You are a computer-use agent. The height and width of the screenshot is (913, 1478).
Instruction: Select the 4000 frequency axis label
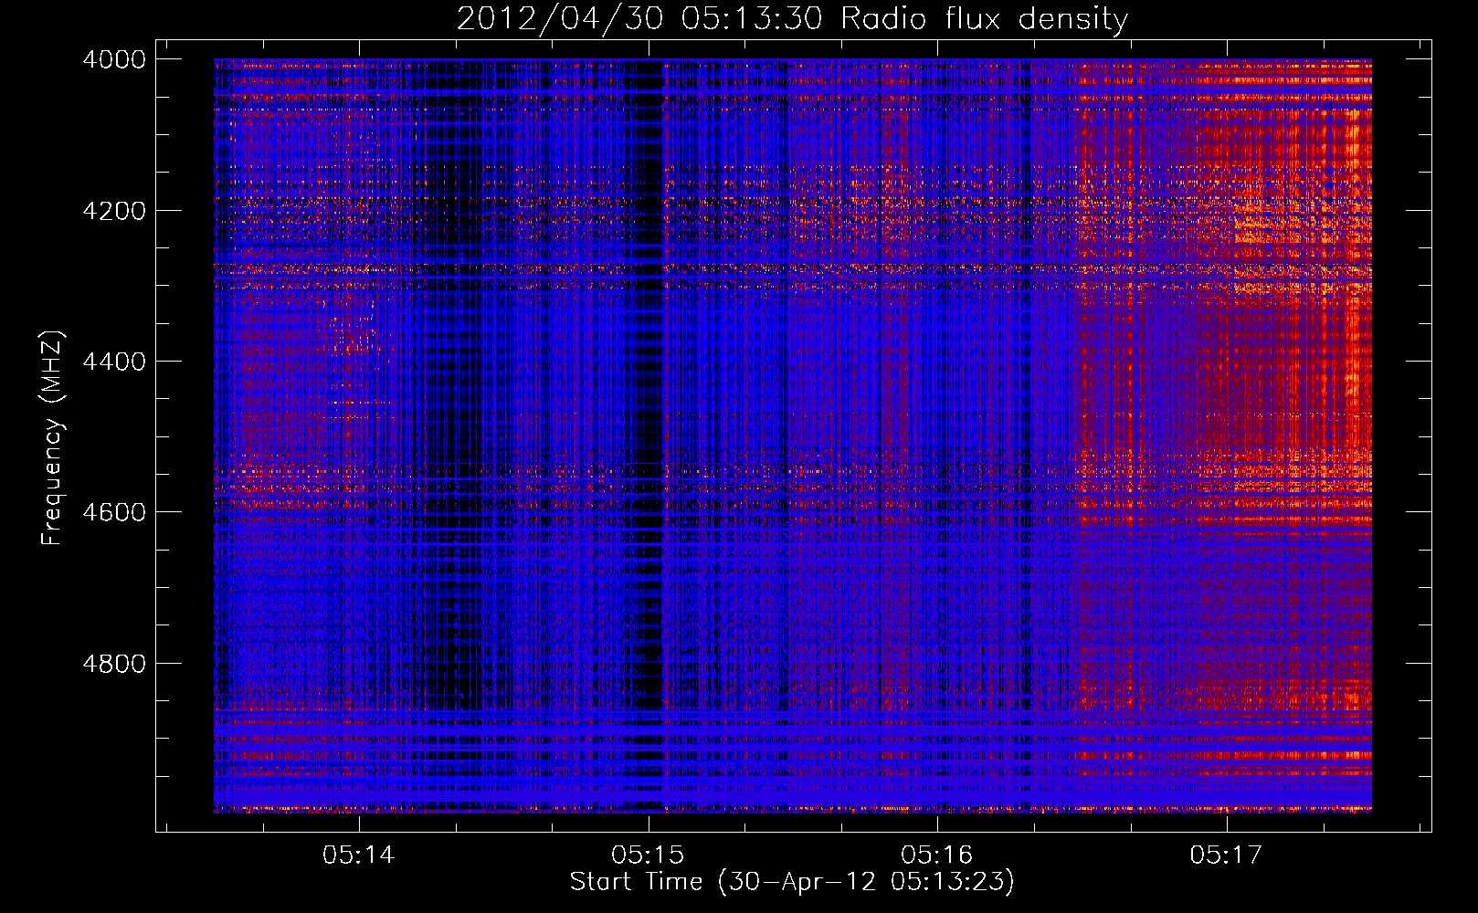(x=114, y=59)
